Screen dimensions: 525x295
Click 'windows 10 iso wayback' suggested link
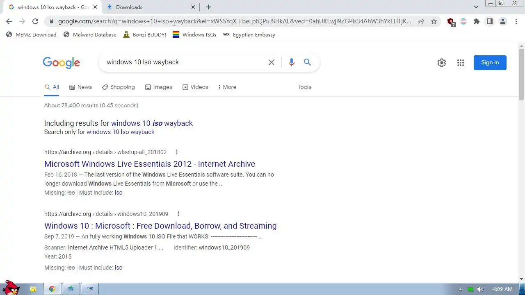click(152, 123)
